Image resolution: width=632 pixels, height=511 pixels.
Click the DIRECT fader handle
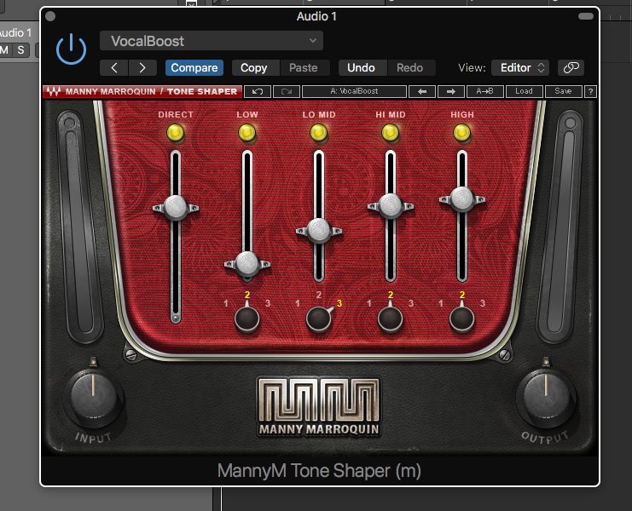pyautogui.click(x=176, y=208)
